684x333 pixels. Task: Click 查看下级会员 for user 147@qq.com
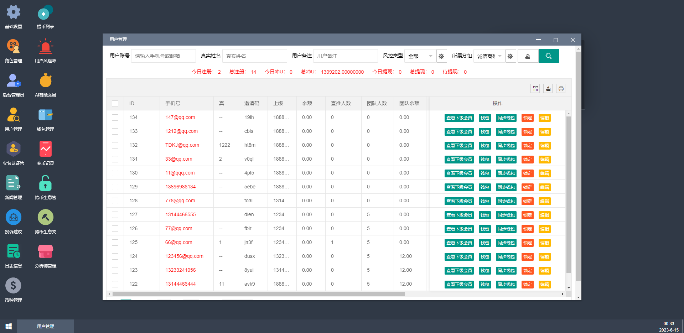[459, 118]
